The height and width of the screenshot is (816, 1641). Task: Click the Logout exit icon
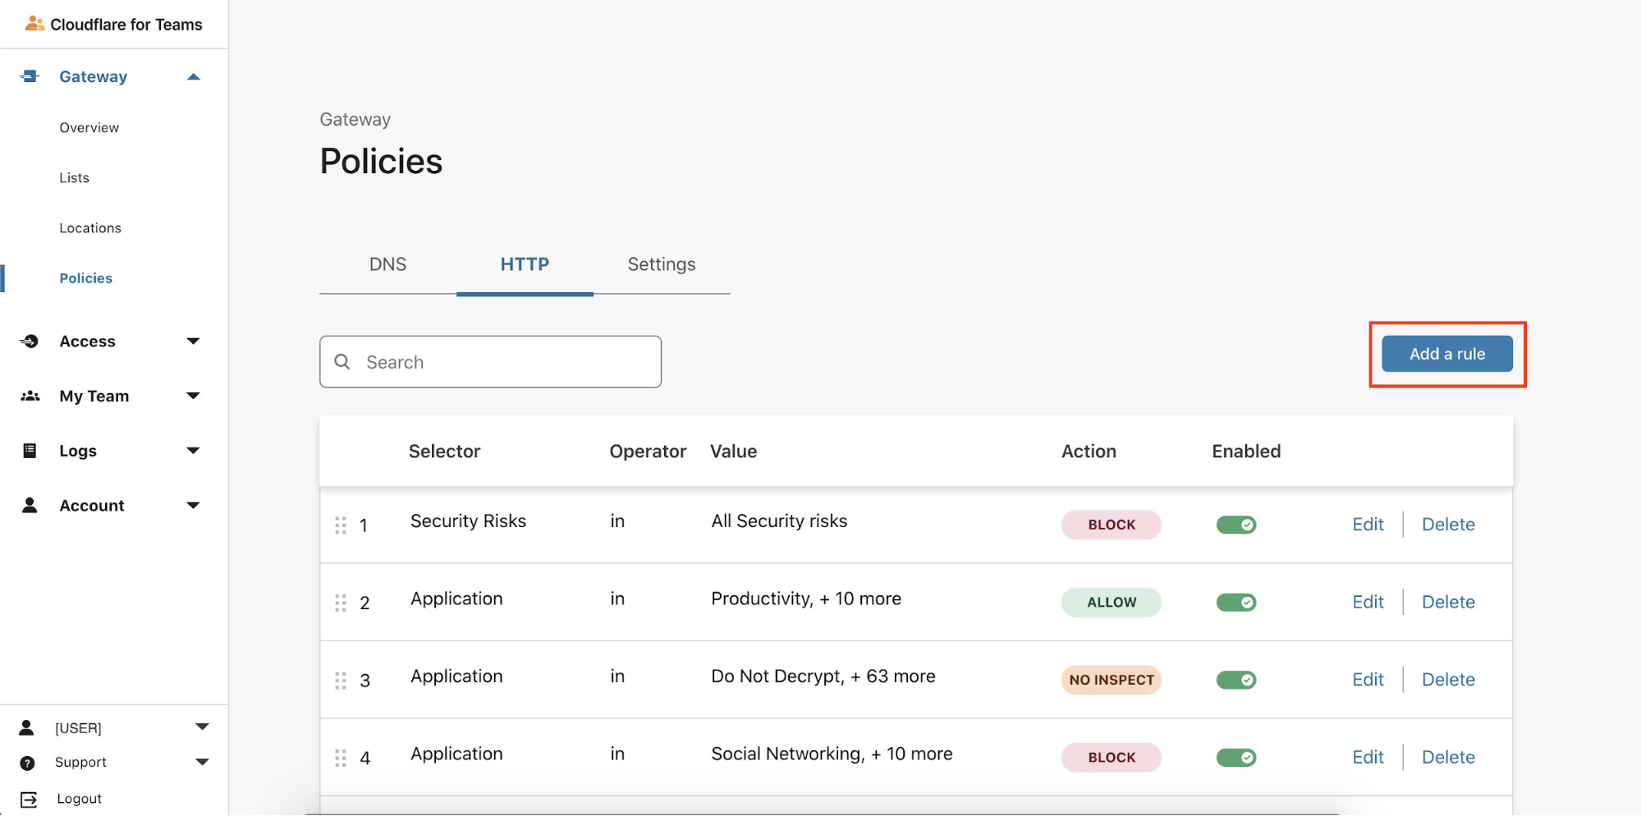(x=29, y=800)
